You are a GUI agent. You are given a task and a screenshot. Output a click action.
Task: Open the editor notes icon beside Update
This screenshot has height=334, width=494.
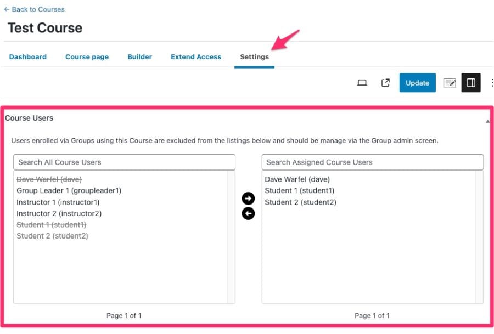click(x=450, y=82)
